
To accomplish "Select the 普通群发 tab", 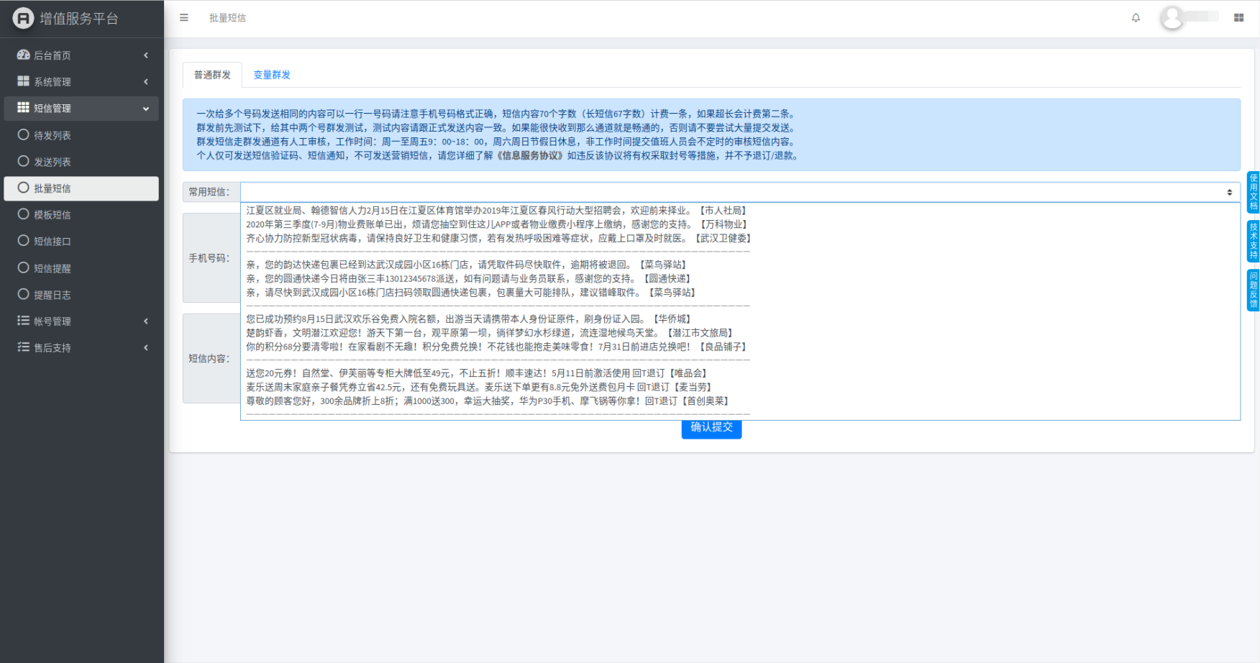I will coord(211,74).
